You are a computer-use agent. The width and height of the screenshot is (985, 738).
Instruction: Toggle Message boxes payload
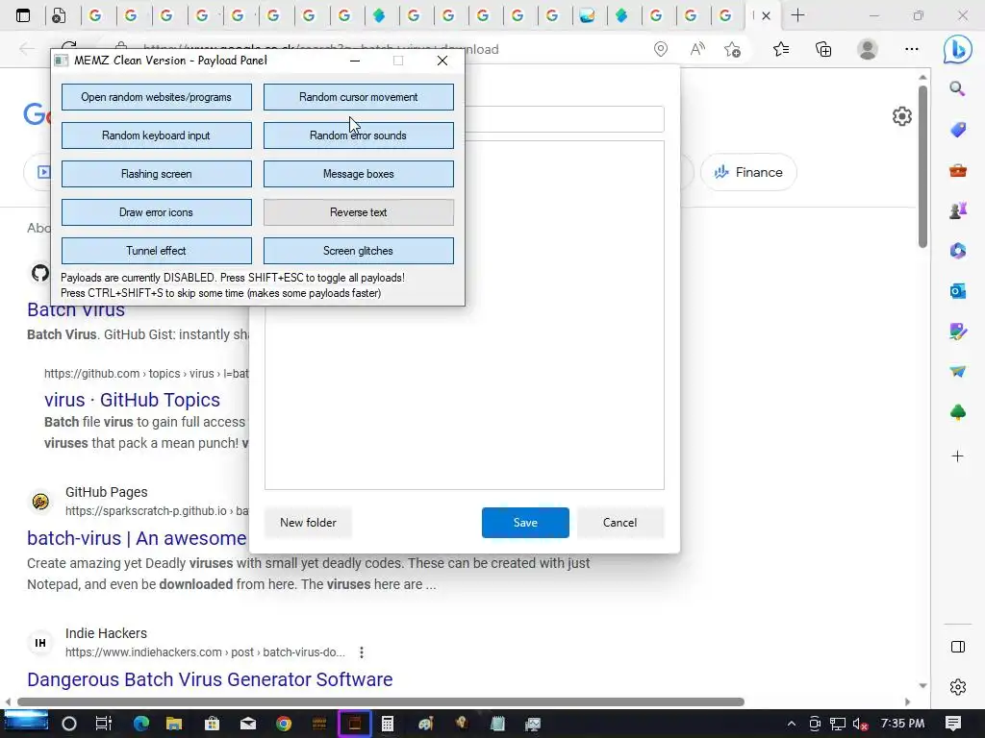(358, 174)
